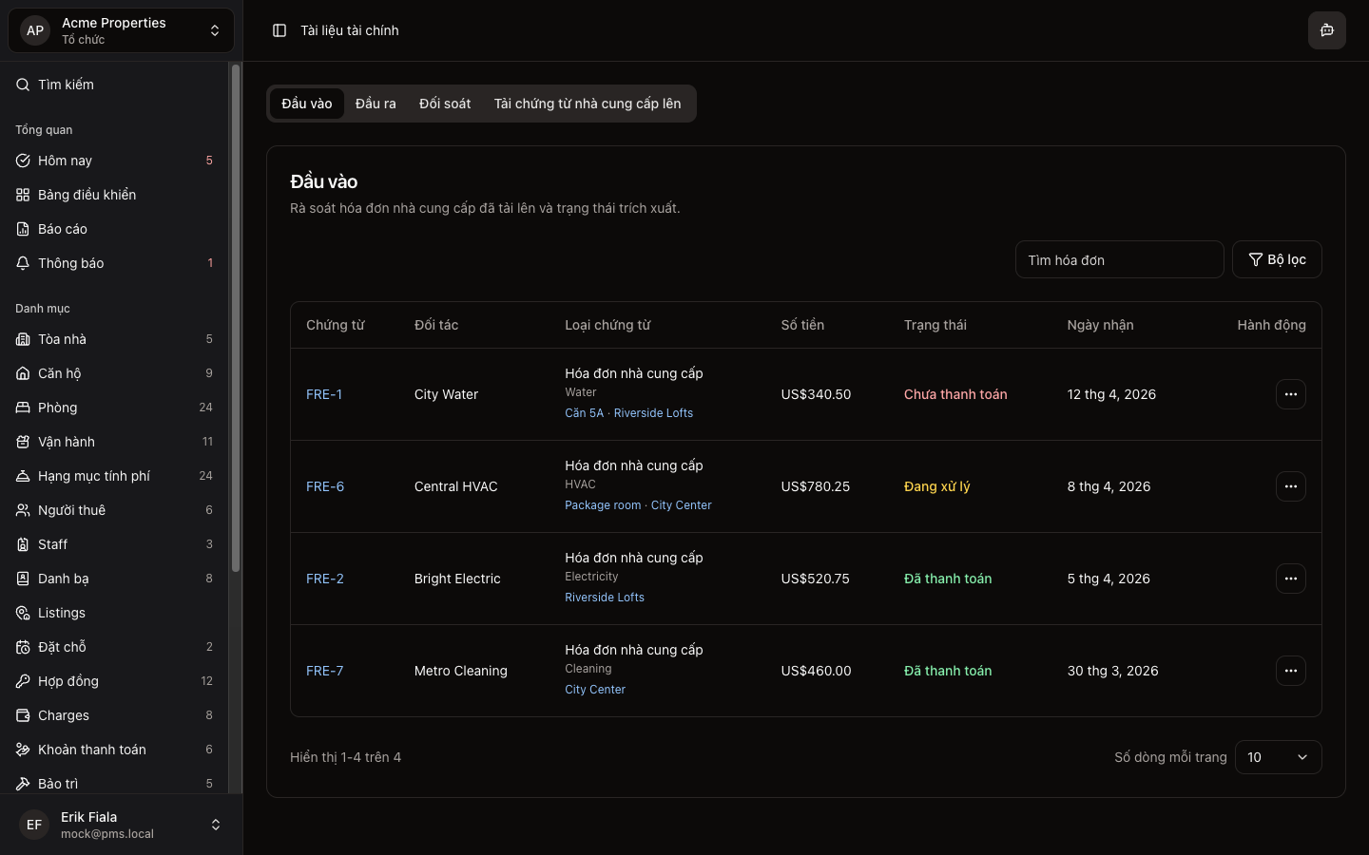Image resolution: width=1369 pixels, height=855 pixels.
Task: Switch to the Đầu ra tab
Action: point(376,104)
